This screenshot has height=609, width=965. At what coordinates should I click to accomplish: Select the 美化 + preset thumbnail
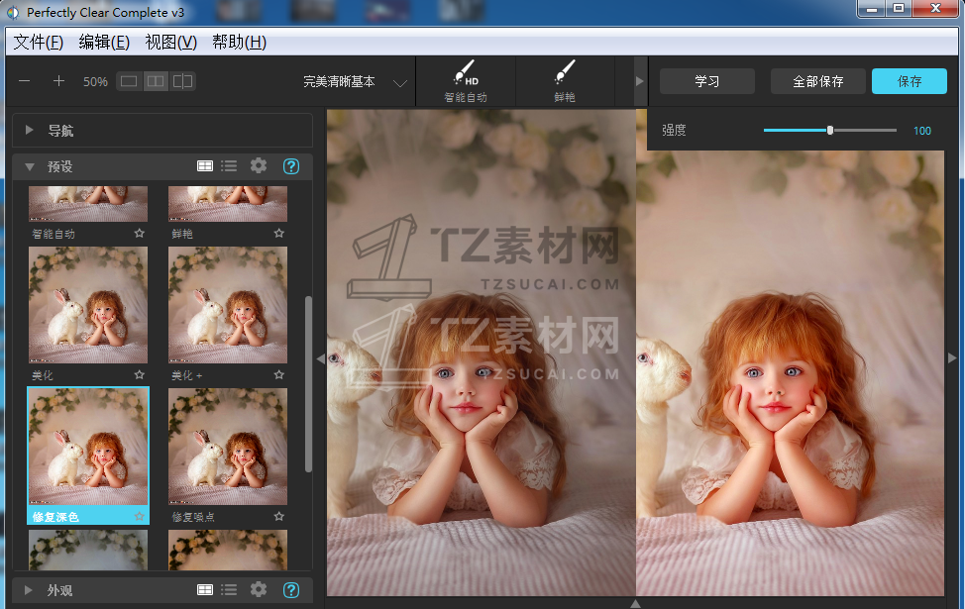(x=228, y=305)
